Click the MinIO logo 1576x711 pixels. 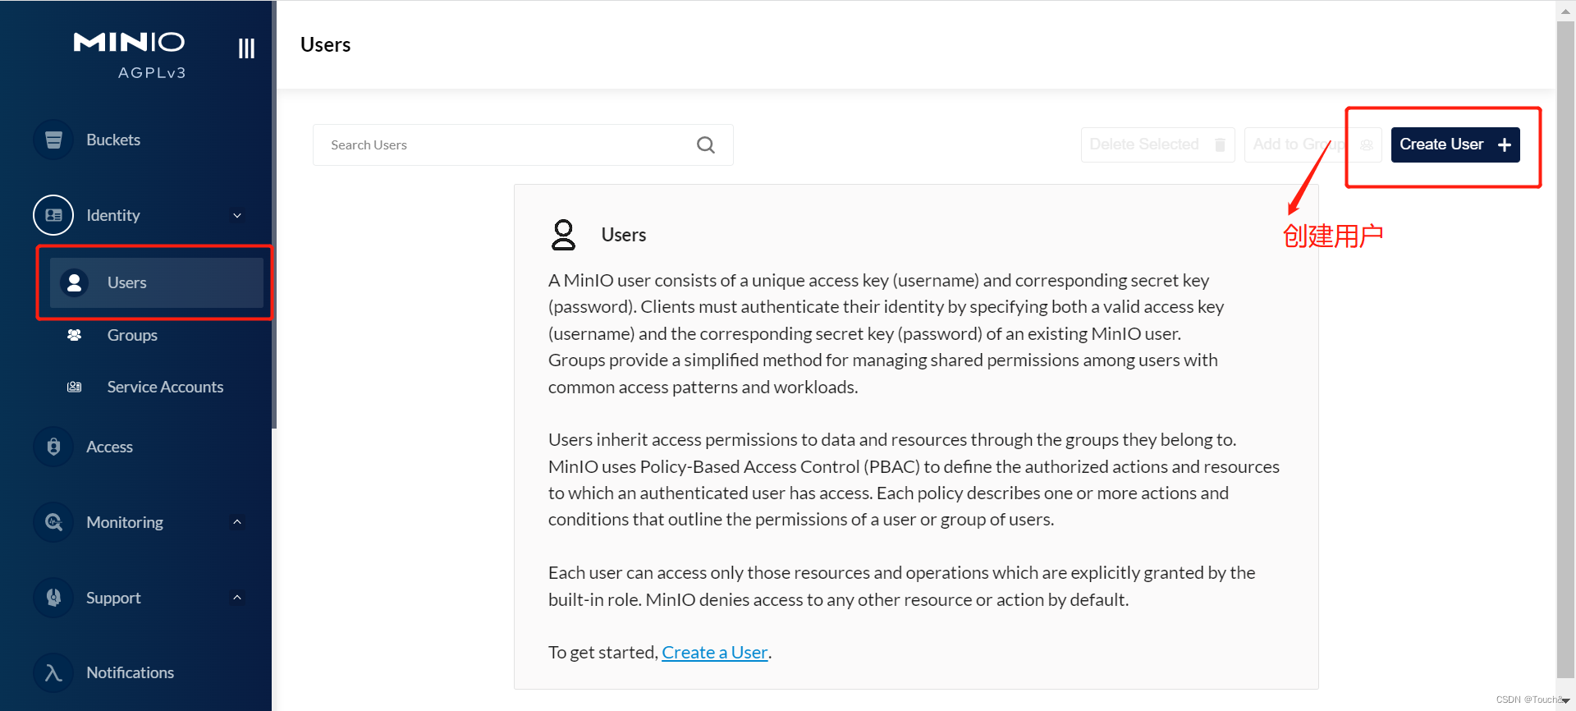pos(130,43)
